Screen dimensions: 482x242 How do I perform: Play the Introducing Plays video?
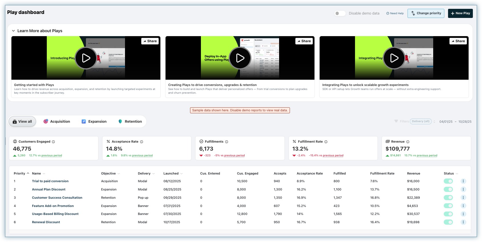pos(86,58)
